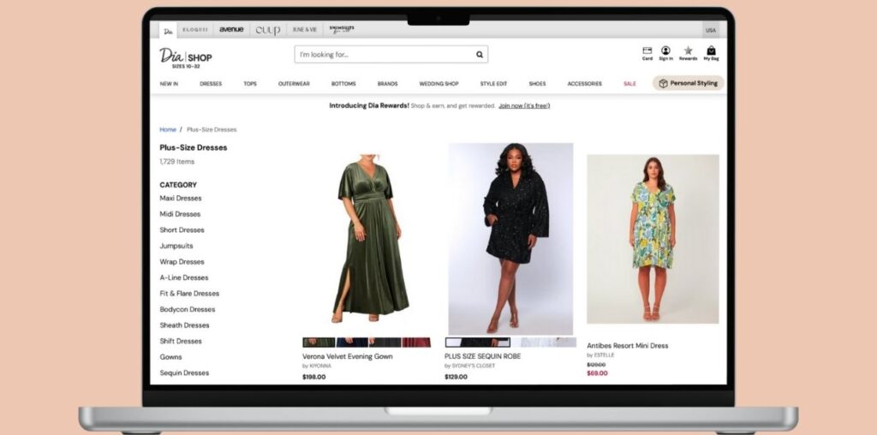Open the Accessories menu
877x435 pixels.
584,84
